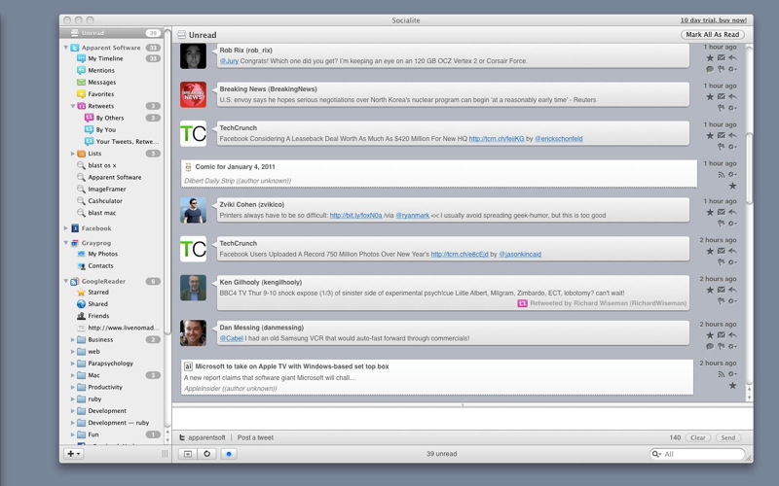Expand the Parapsychology folder
The image size is (779, 486).
coord(72,364)
